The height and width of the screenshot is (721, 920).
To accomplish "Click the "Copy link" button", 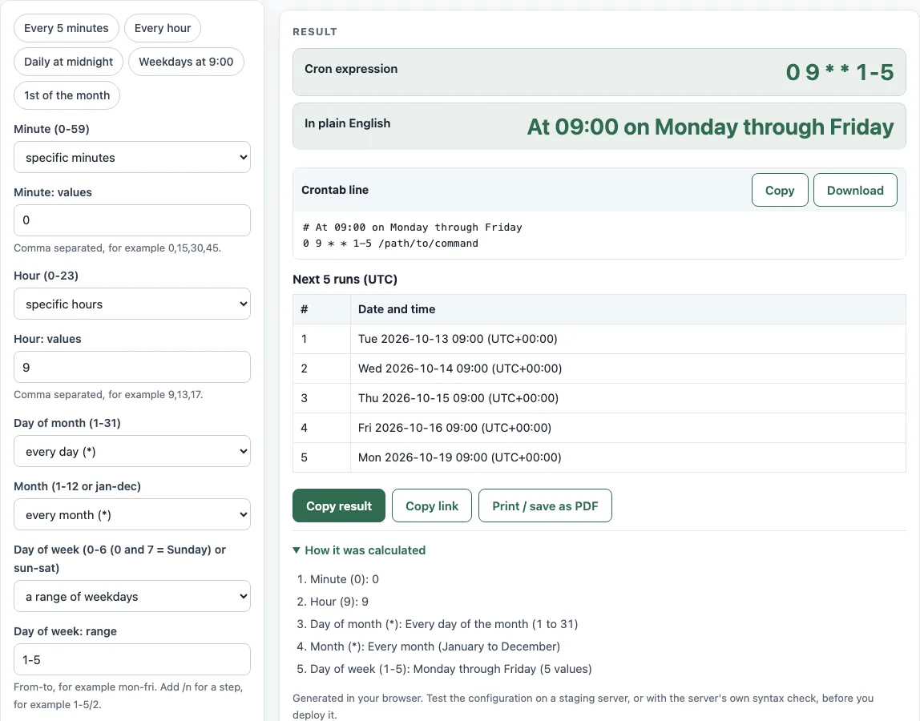I will tap(432, 506).
